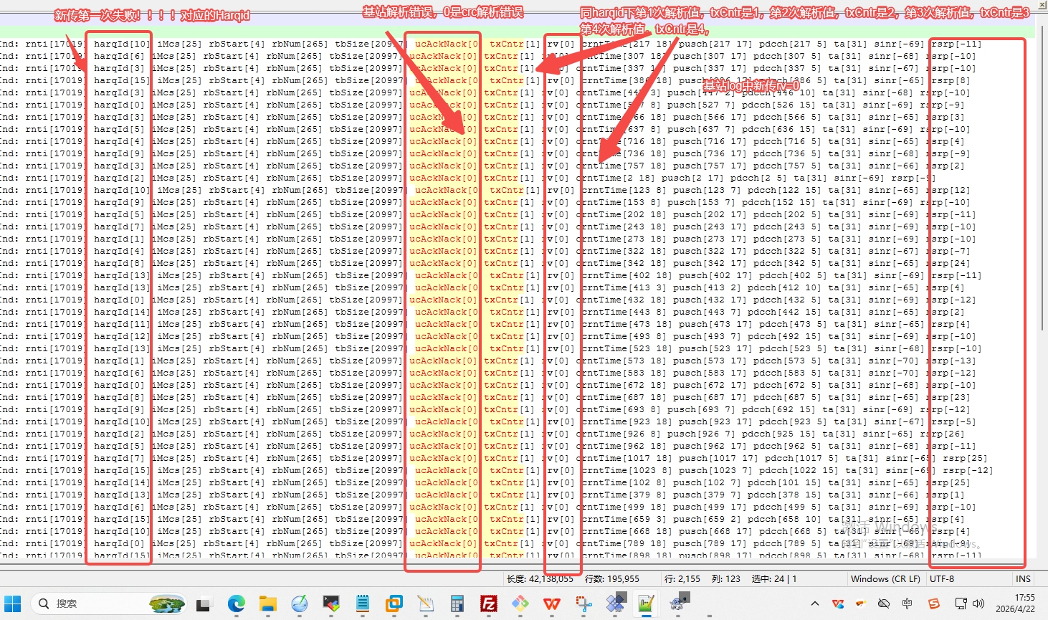The width and height of the screenshot is (1048, 620).
Task: Open the Windows Start menu
Action: coord(13,604)
